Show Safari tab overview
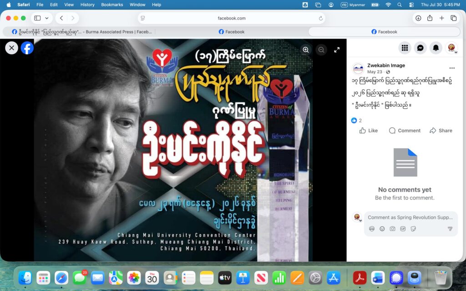The width and height of the screenshot is (466, 291). pos(454,18)
